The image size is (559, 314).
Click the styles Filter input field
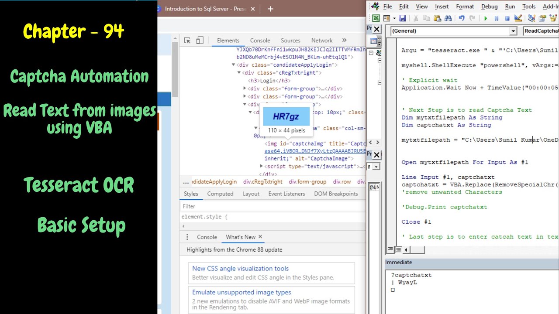coord(273,206)
